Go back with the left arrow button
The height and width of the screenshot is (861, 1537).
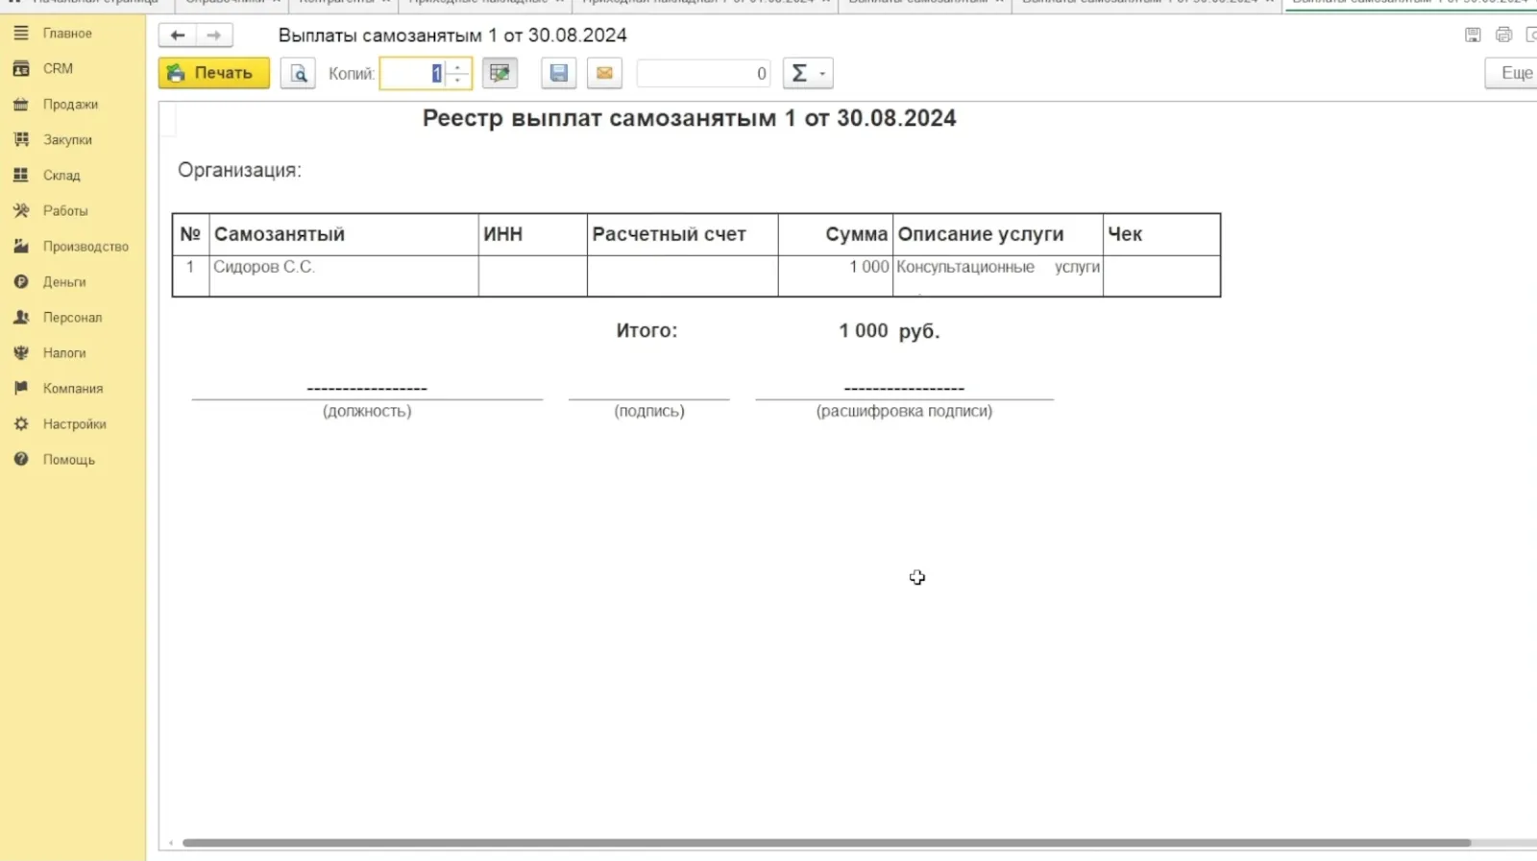pos(178,36)
